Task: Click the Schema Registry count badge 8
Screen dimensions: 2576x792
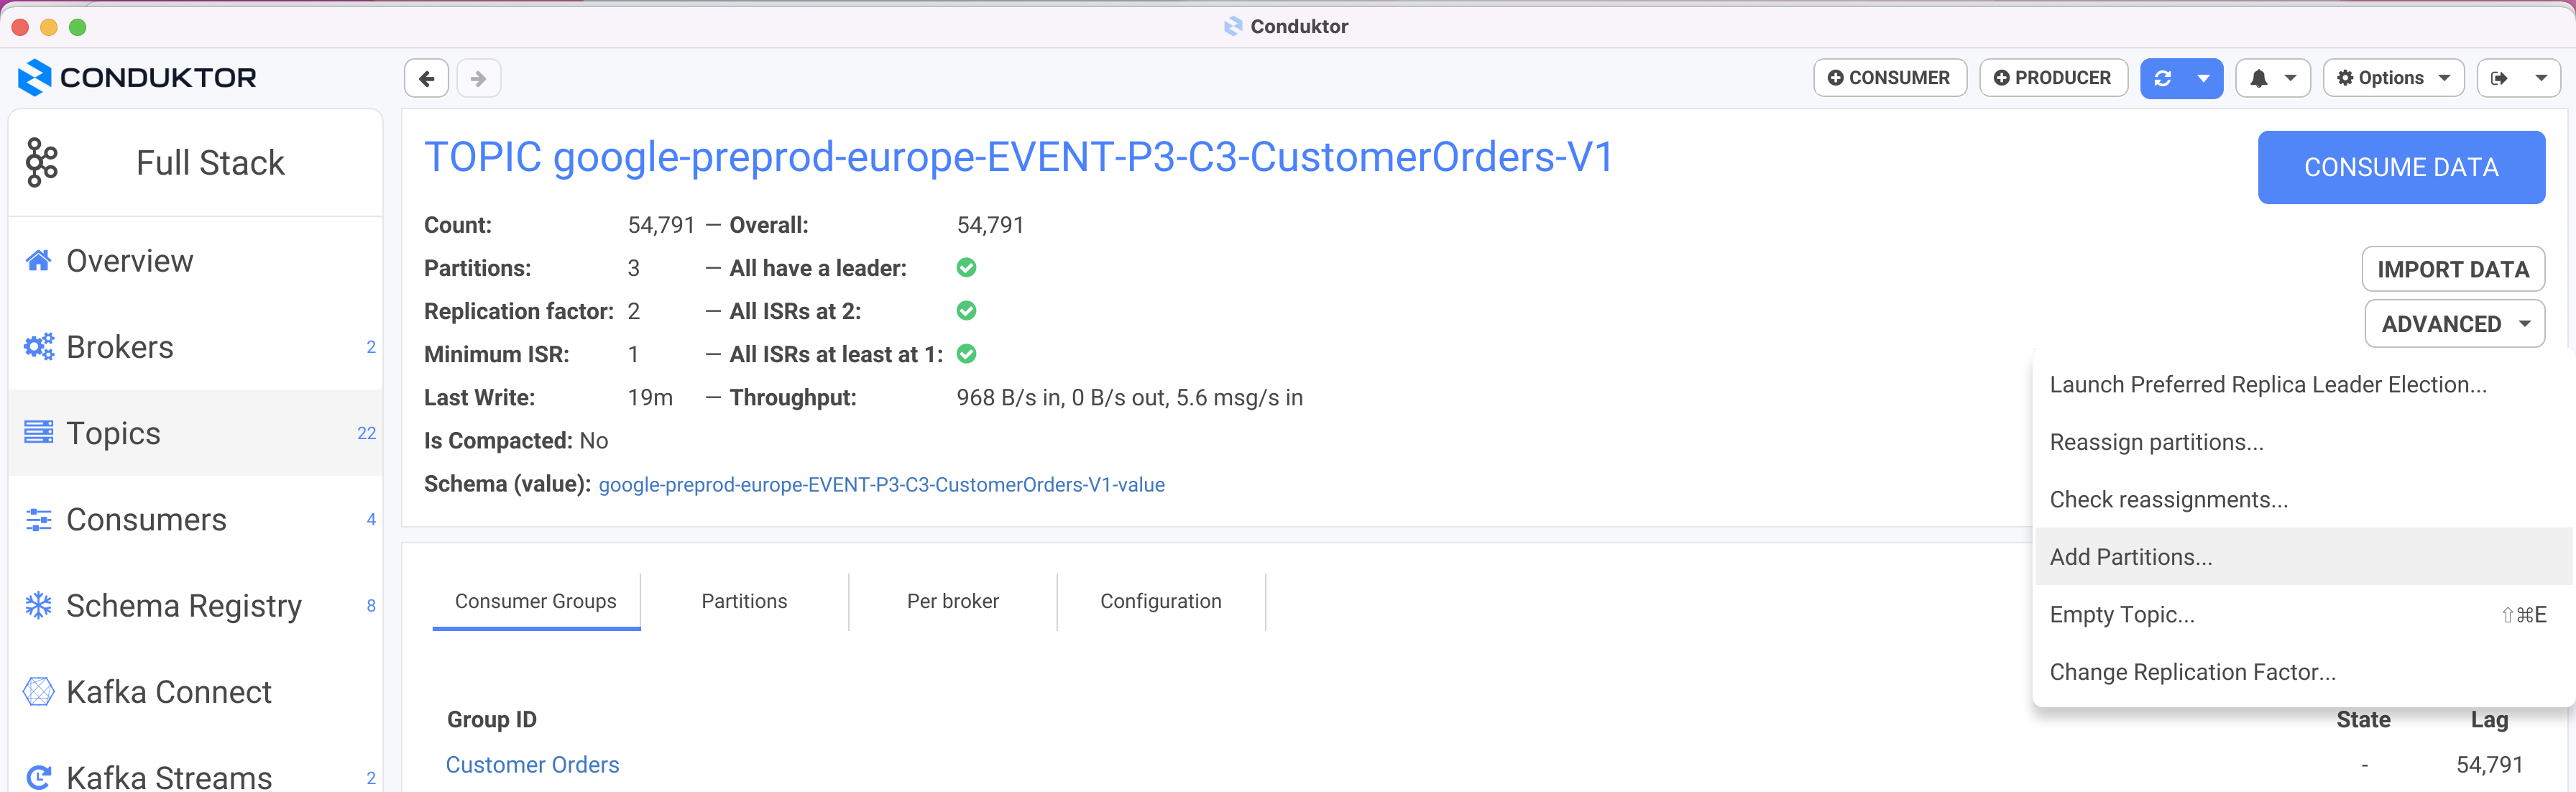Action: click(x=371, y=606)
